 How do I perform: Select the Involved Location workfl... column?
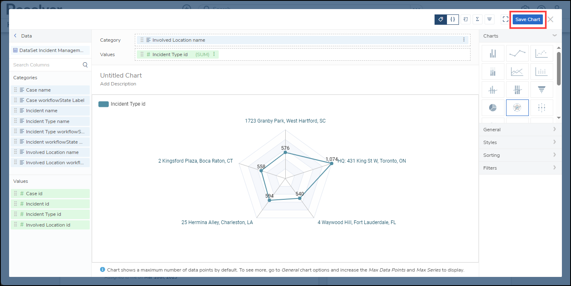click(50, 163)
